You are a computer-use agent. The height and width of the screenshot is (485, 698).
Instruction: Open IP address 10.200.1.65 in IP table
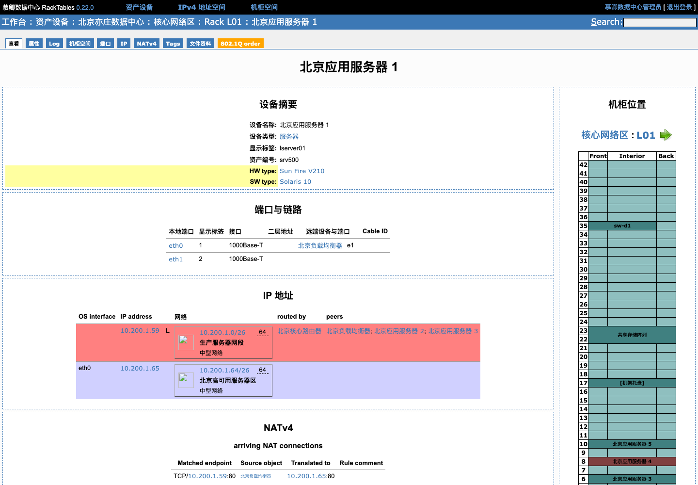(x=140, y=369)
